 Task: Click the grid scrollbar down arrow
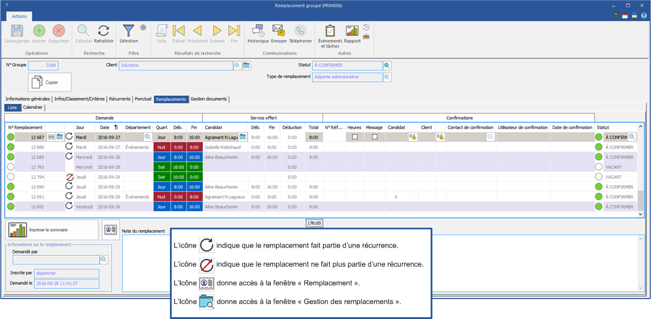[x=640, y=213]
